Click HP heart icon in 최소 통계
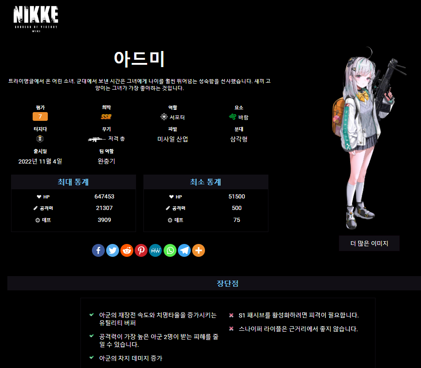 point(171,197)
